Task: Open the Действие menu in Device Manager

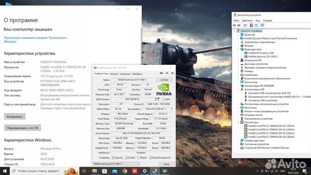Action: pos(248,20)
